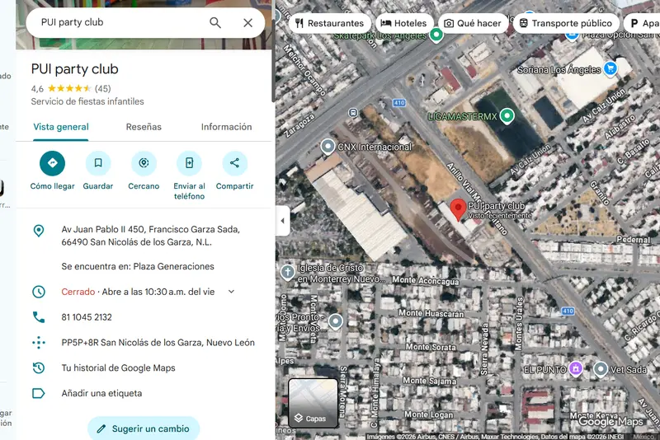This screenshot has height=440, width=660.
Task: Save place with Guardar icon
Action: 98,162
